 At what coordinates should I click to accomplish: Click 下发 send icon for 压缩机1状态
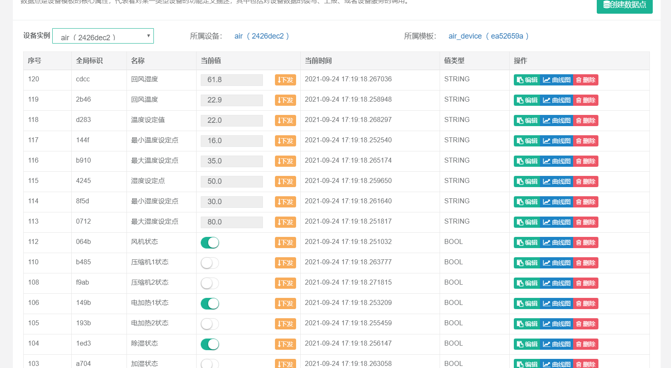coord(285,263)
